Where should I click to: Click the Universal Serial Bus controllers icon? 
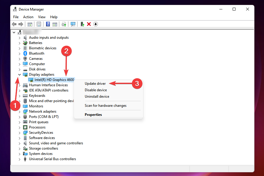pyautogui.click(x=25, y=159)
